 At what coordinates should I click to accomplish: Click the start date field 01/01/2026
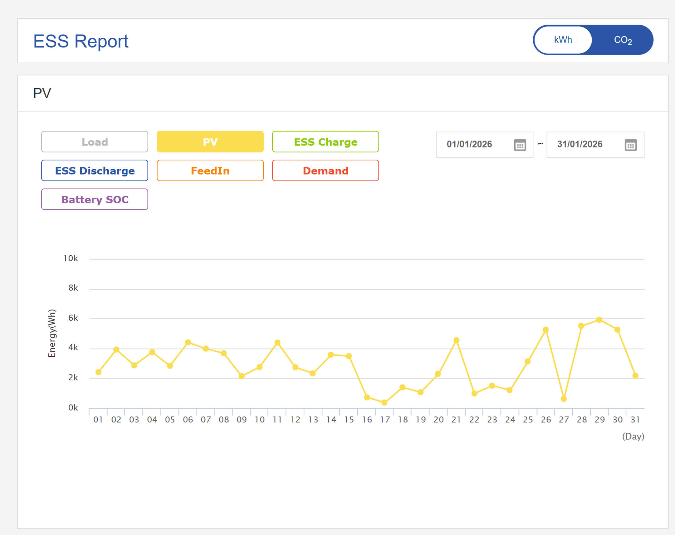tap(469, 144)
